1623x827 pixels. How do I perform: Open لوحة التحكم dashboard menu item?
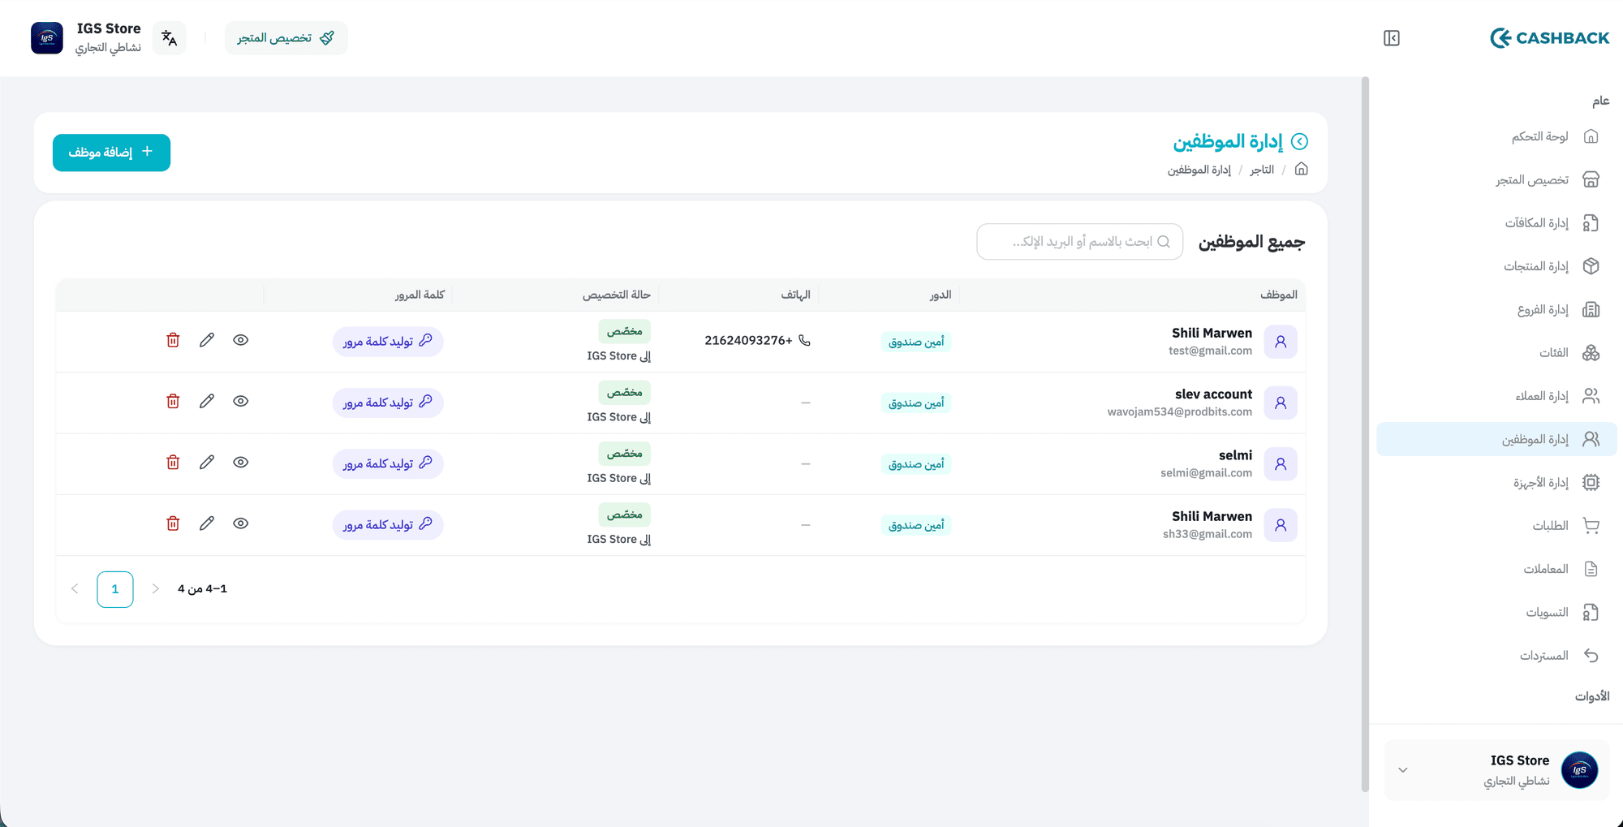(x=1496, y=136)
